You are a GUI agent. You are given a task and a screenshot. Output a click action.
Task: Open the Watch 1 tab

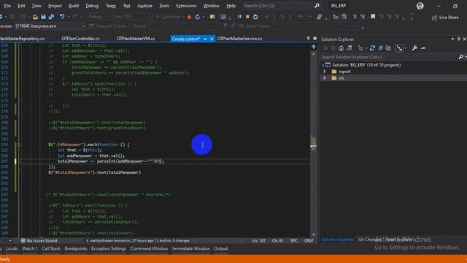coord(30,248)
